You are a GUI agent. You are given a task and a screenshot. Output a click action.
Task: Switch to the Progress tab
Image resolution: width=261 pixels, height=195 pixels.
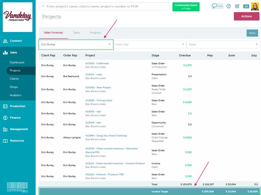(95, 33)
